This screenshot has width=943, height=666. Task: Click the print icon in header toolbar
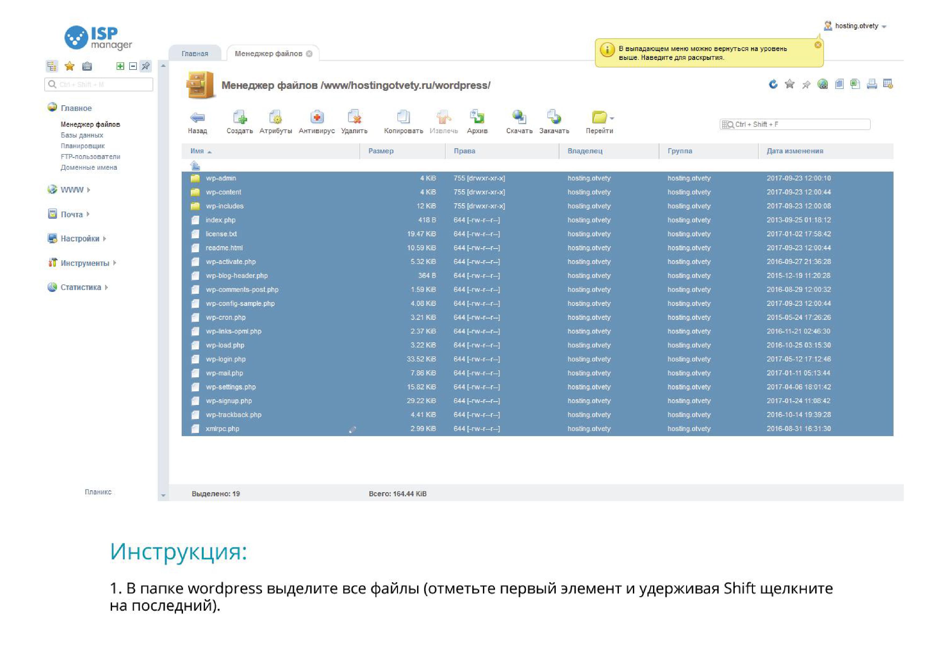pos(872,84)
